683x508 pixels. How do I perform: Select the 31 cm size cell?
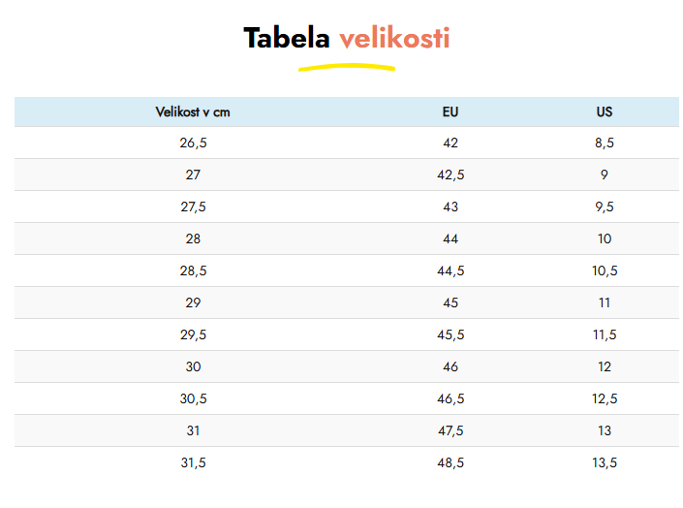pos(193,430)
